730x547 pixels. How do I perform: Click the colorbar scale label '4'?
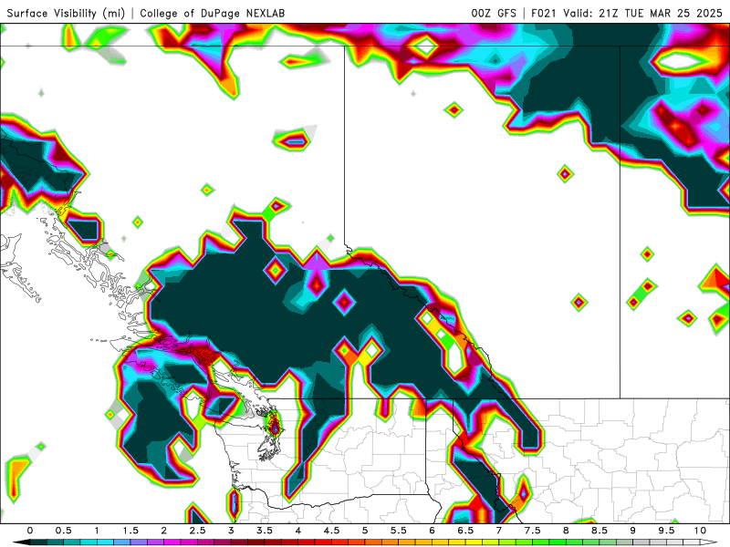(298, 531)
